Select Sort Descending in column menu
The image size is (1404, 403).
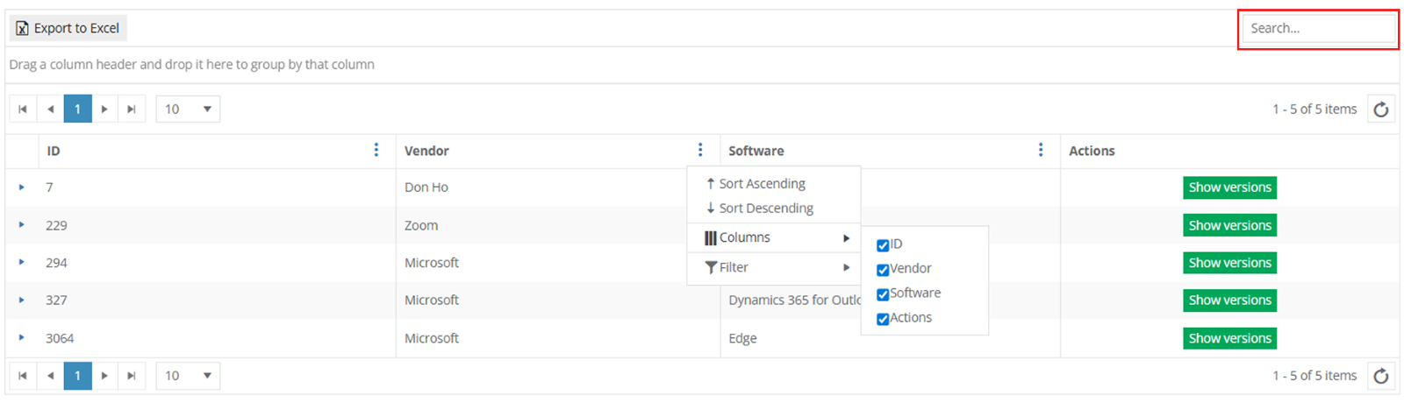tap(765, 209)
